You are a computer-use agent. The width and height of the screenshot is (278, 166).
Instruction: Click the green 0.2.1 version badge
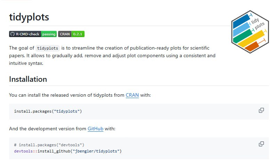click(x=78, y=34)
